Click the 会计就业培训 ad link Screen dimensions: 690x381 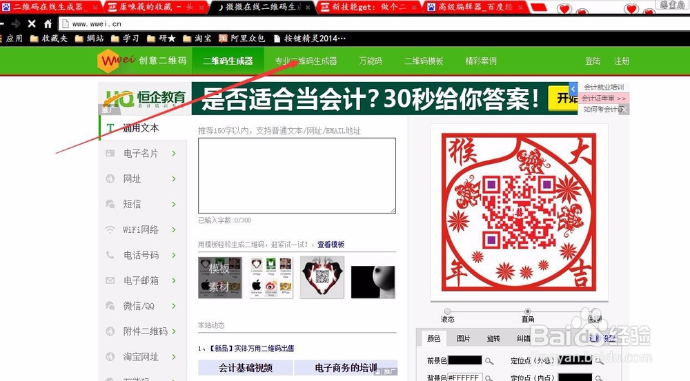coord(604,87)
